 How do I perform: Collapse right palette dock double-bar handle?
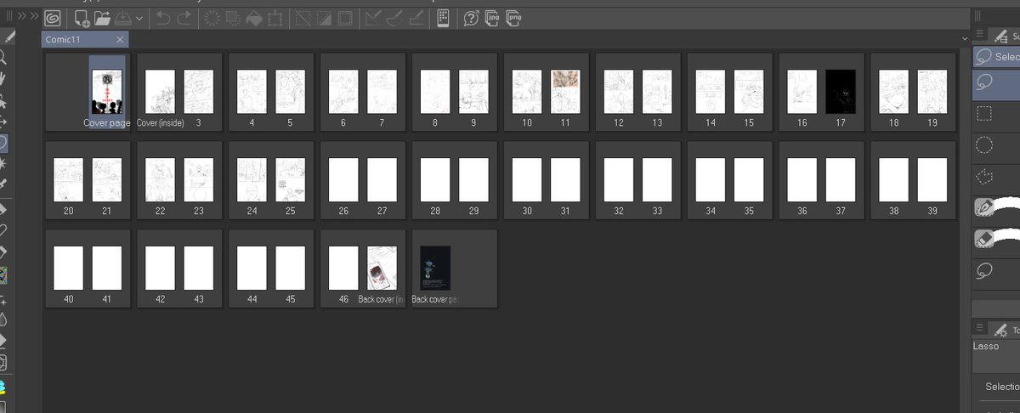tap(978, 15)
